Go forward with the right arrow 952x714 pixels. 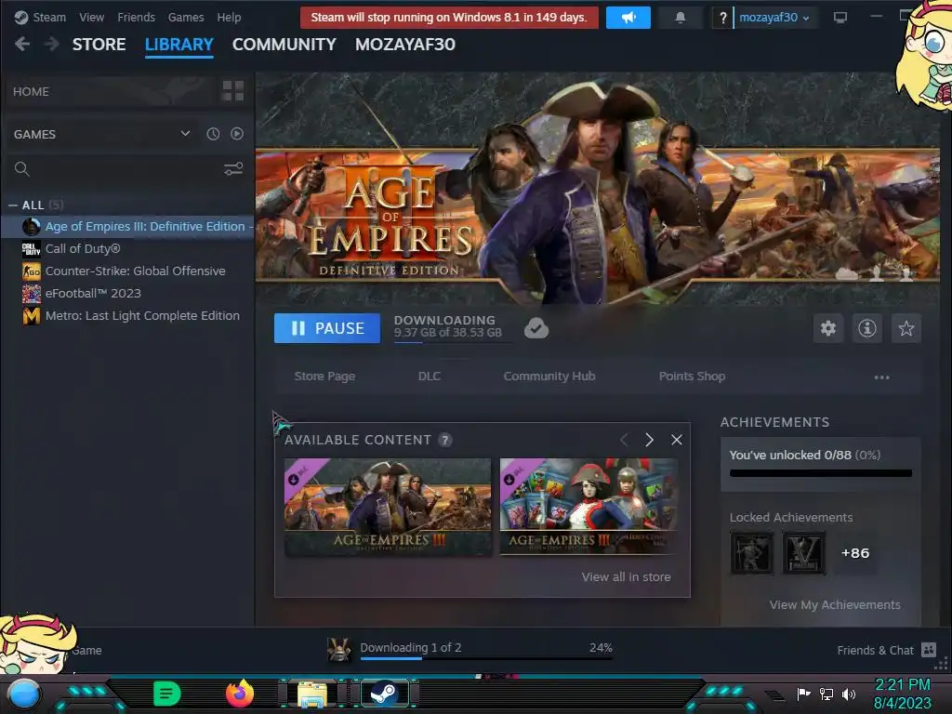point(52,44)
